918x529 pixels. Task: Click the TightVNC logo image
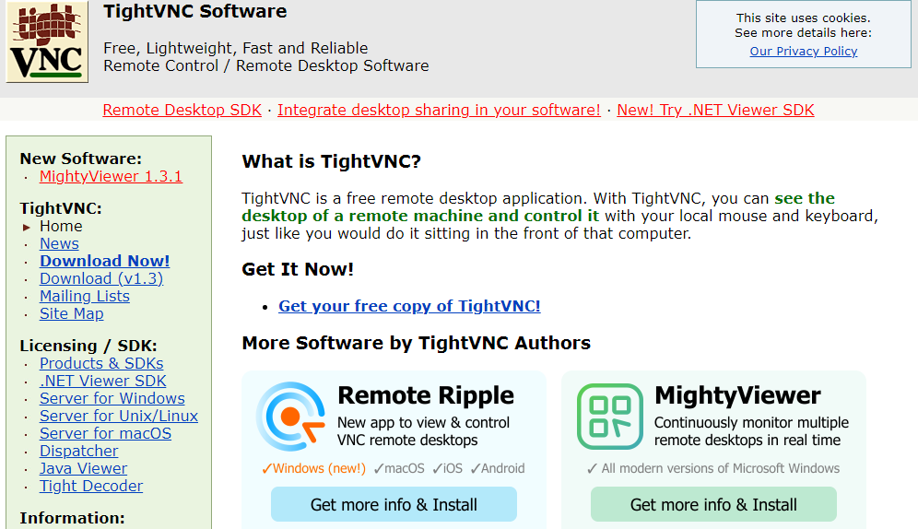47,41
